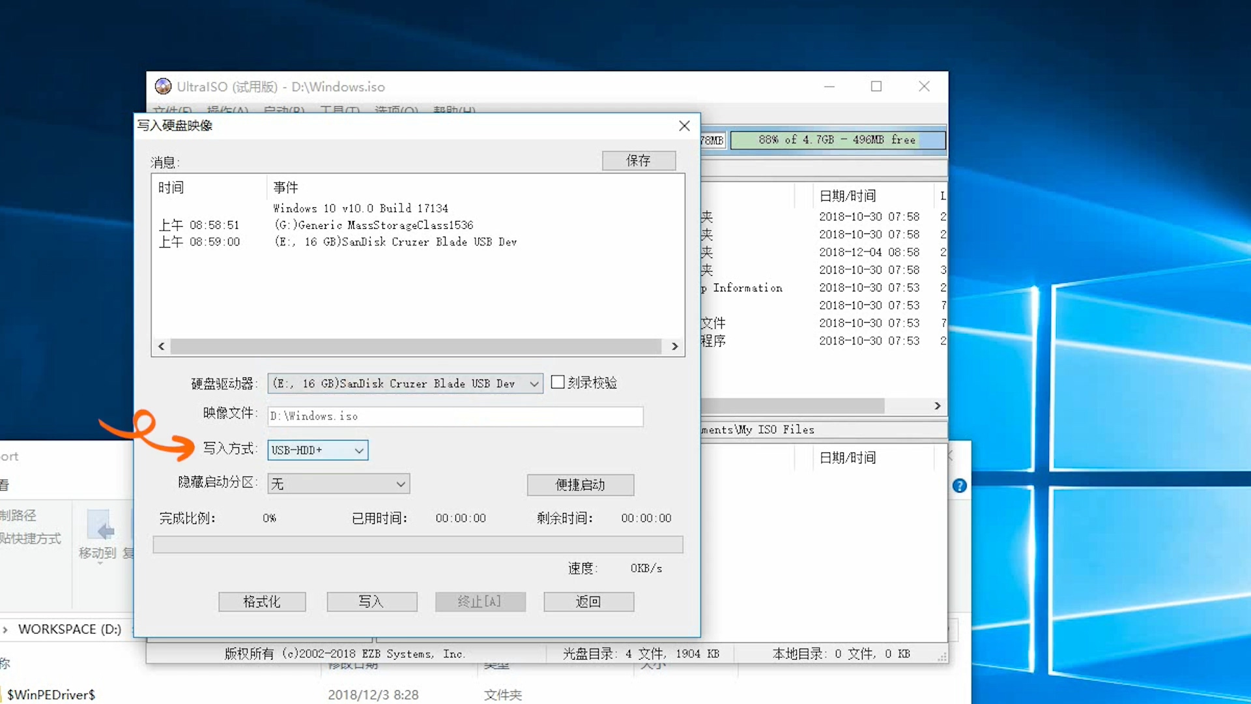Click the 便捷启动 (Easy Boot) button icon
1251x704 pixels.
[x=581, y=484]
